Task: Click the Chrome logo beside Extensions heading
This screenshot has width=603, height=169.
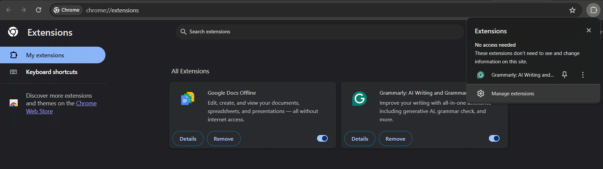Action: (x=13, y=32)
